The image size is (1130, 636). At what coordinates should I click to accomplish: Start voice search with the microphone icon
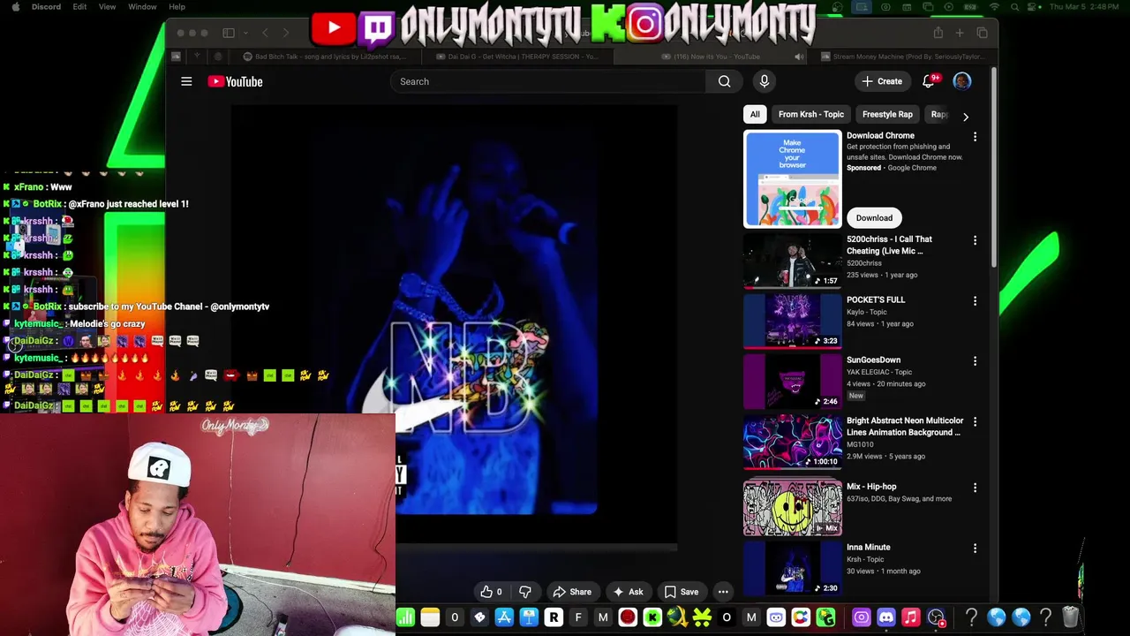tap(765, 81)
